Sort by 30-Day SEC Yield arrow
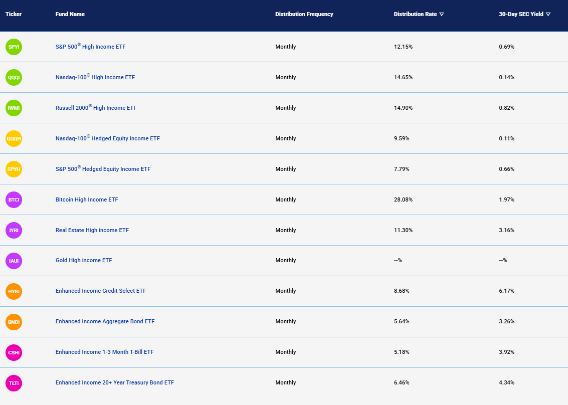The width and height of the screenshot is (568, 405). coord(548,15)
